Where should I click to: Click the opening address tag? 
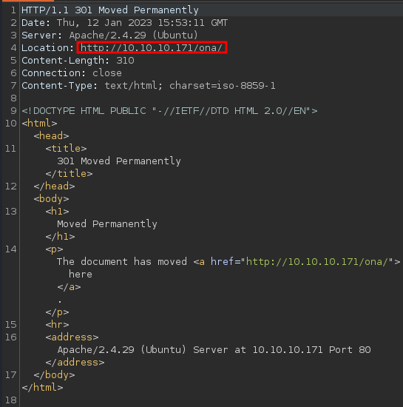coord(72,337)
